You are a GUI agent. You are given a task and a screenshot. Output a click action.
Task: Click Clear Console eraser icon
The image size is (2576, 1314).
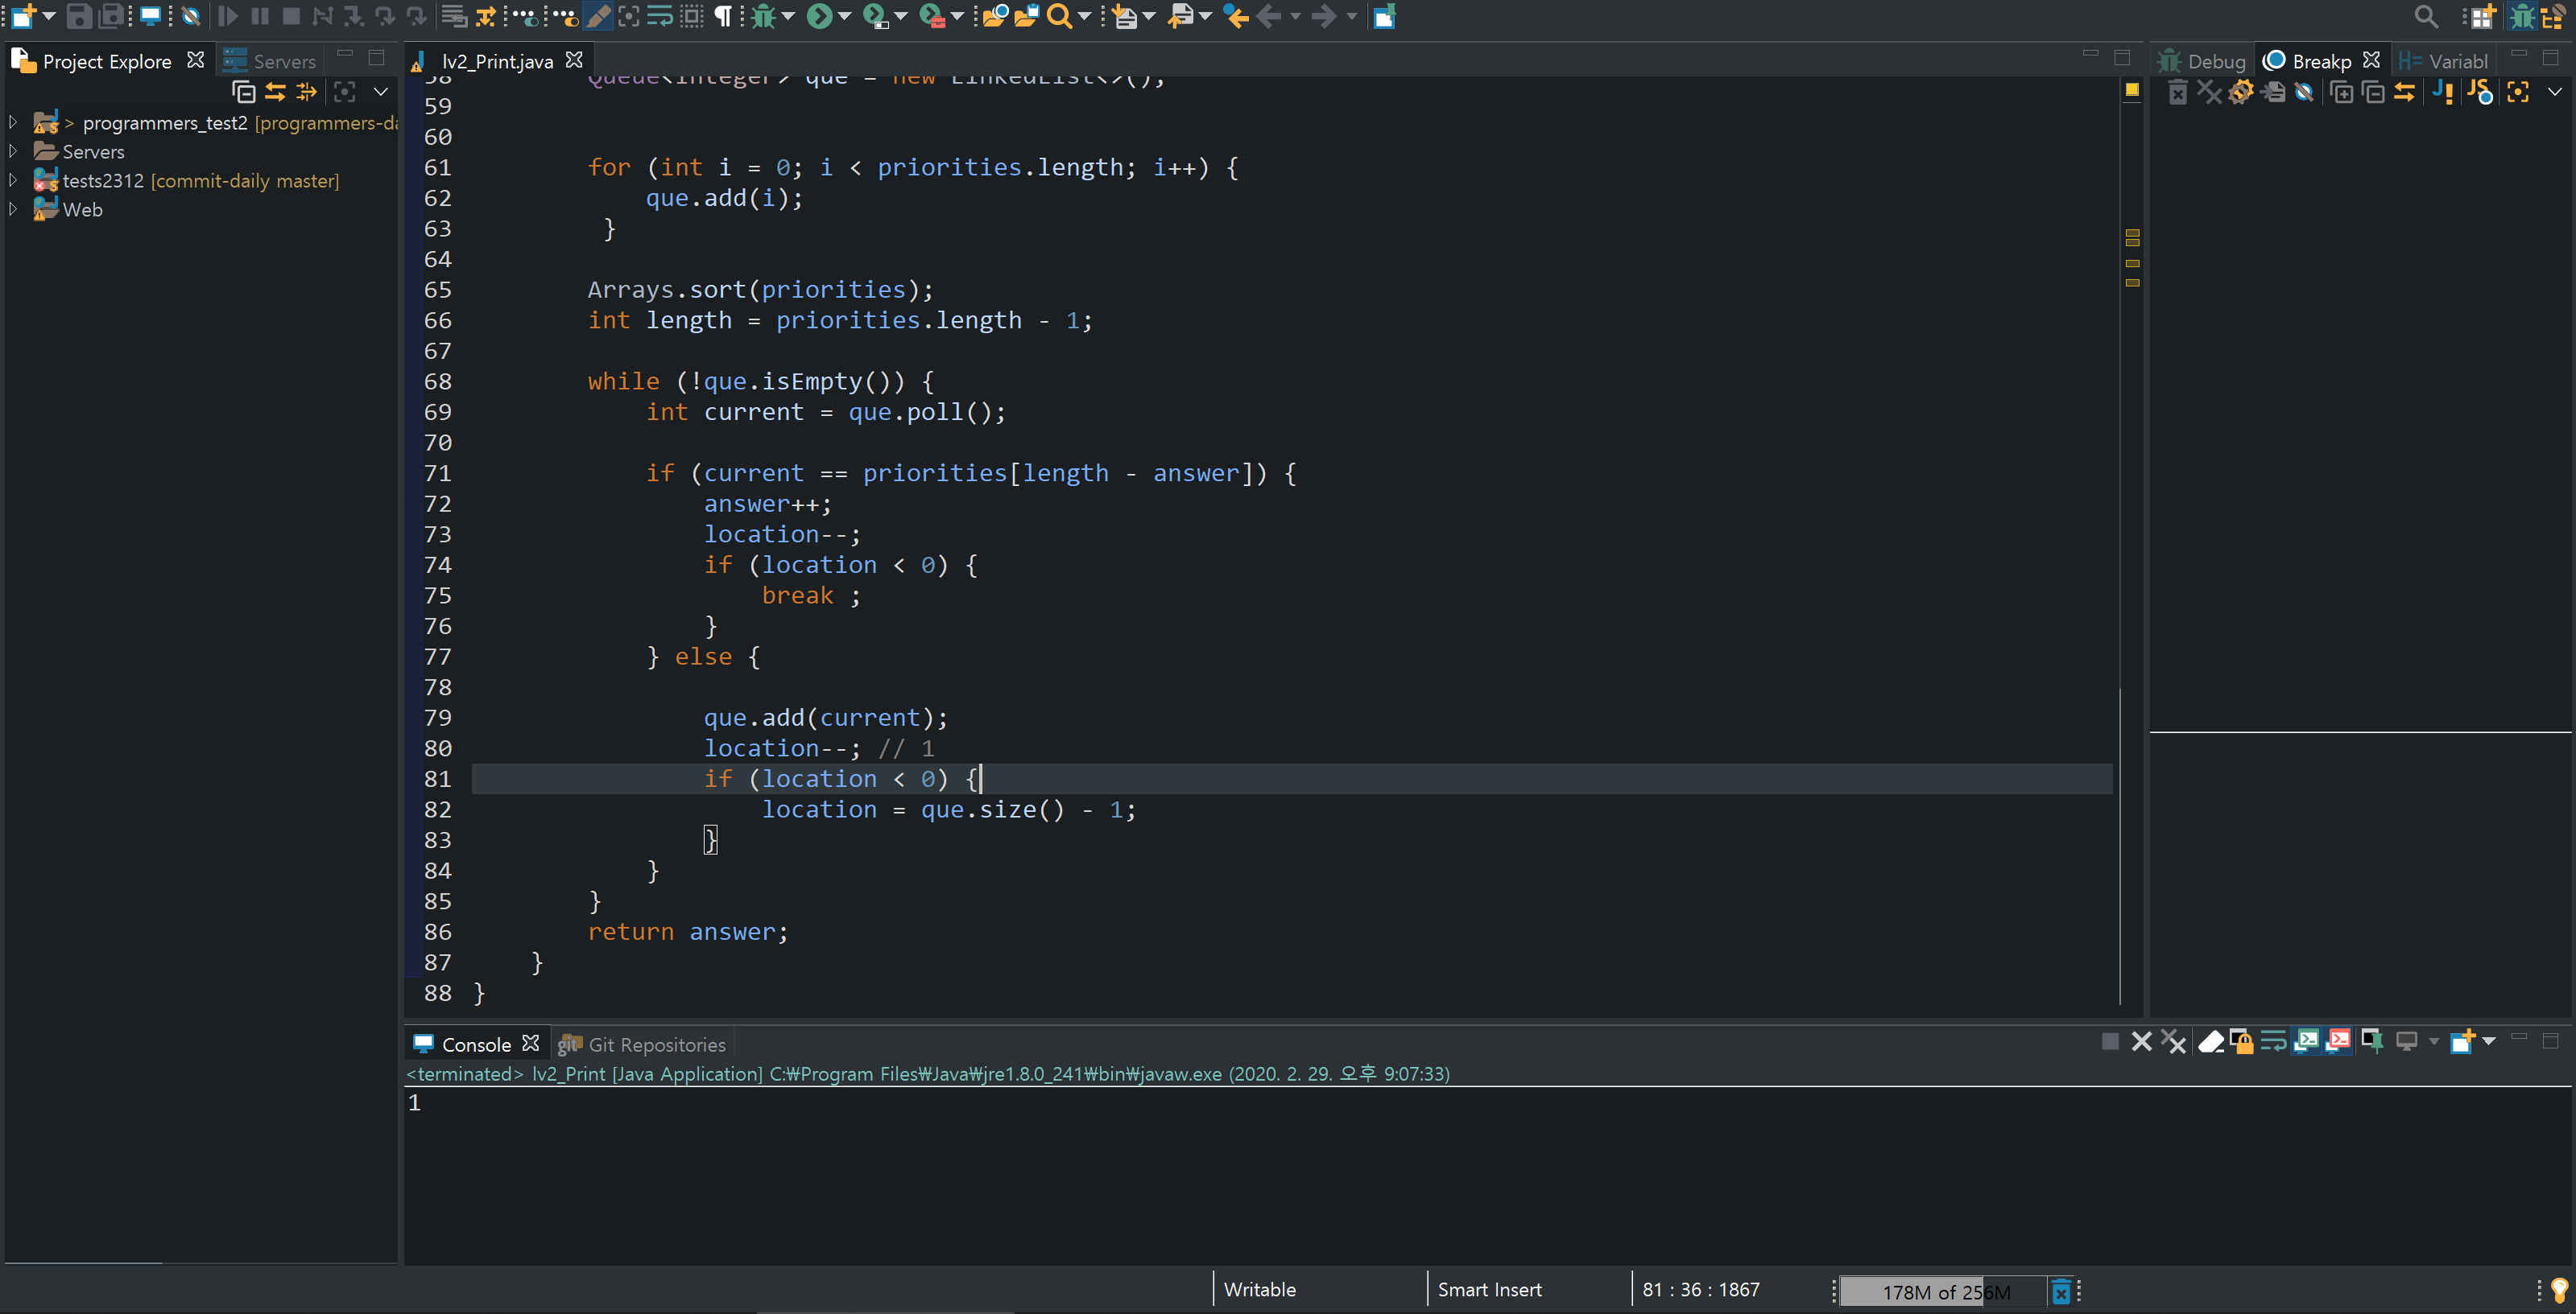tap(2211, 1042)
